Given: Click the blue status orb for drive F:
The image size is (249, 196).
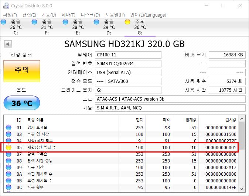Looking at the screenshot, I should [x=34, y=22].
